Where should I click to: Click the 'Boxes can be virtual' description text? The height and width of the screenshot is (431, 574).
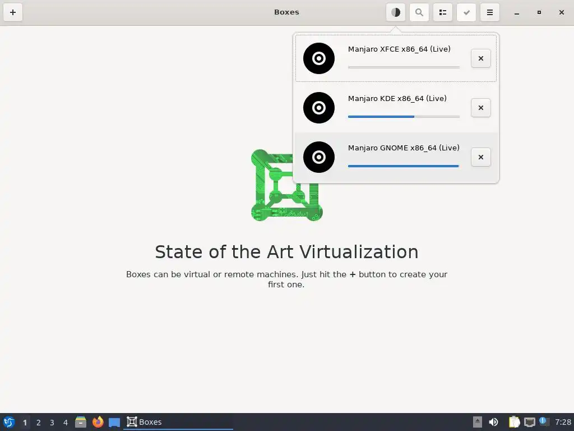coord(286,279)
